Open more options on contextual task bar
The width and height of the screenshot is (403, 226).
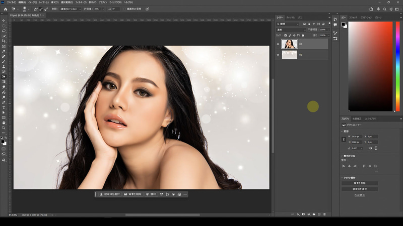click(185, 194)
